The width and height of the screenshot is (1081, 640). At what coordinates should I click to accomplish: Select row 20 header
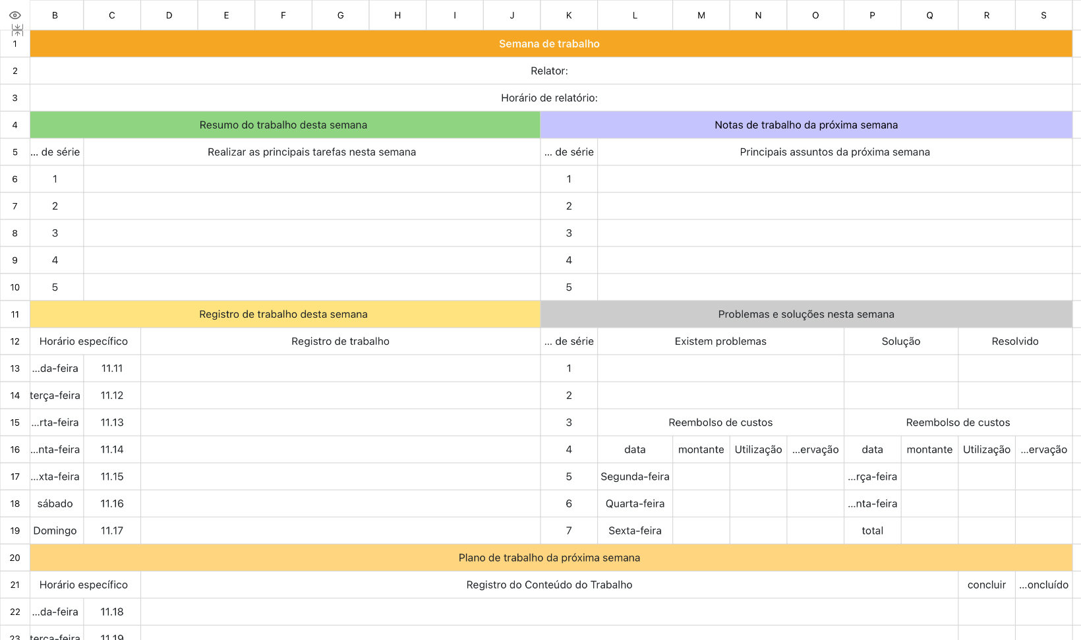click(x=15, y=558)
